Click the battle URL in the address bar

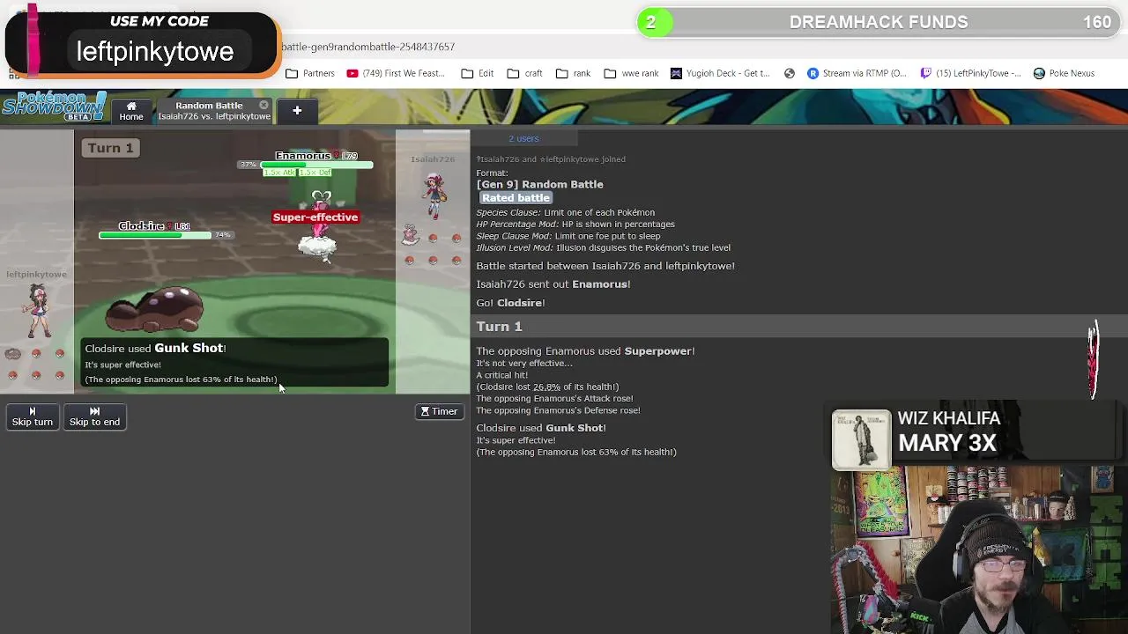click(x=368, y=47)
